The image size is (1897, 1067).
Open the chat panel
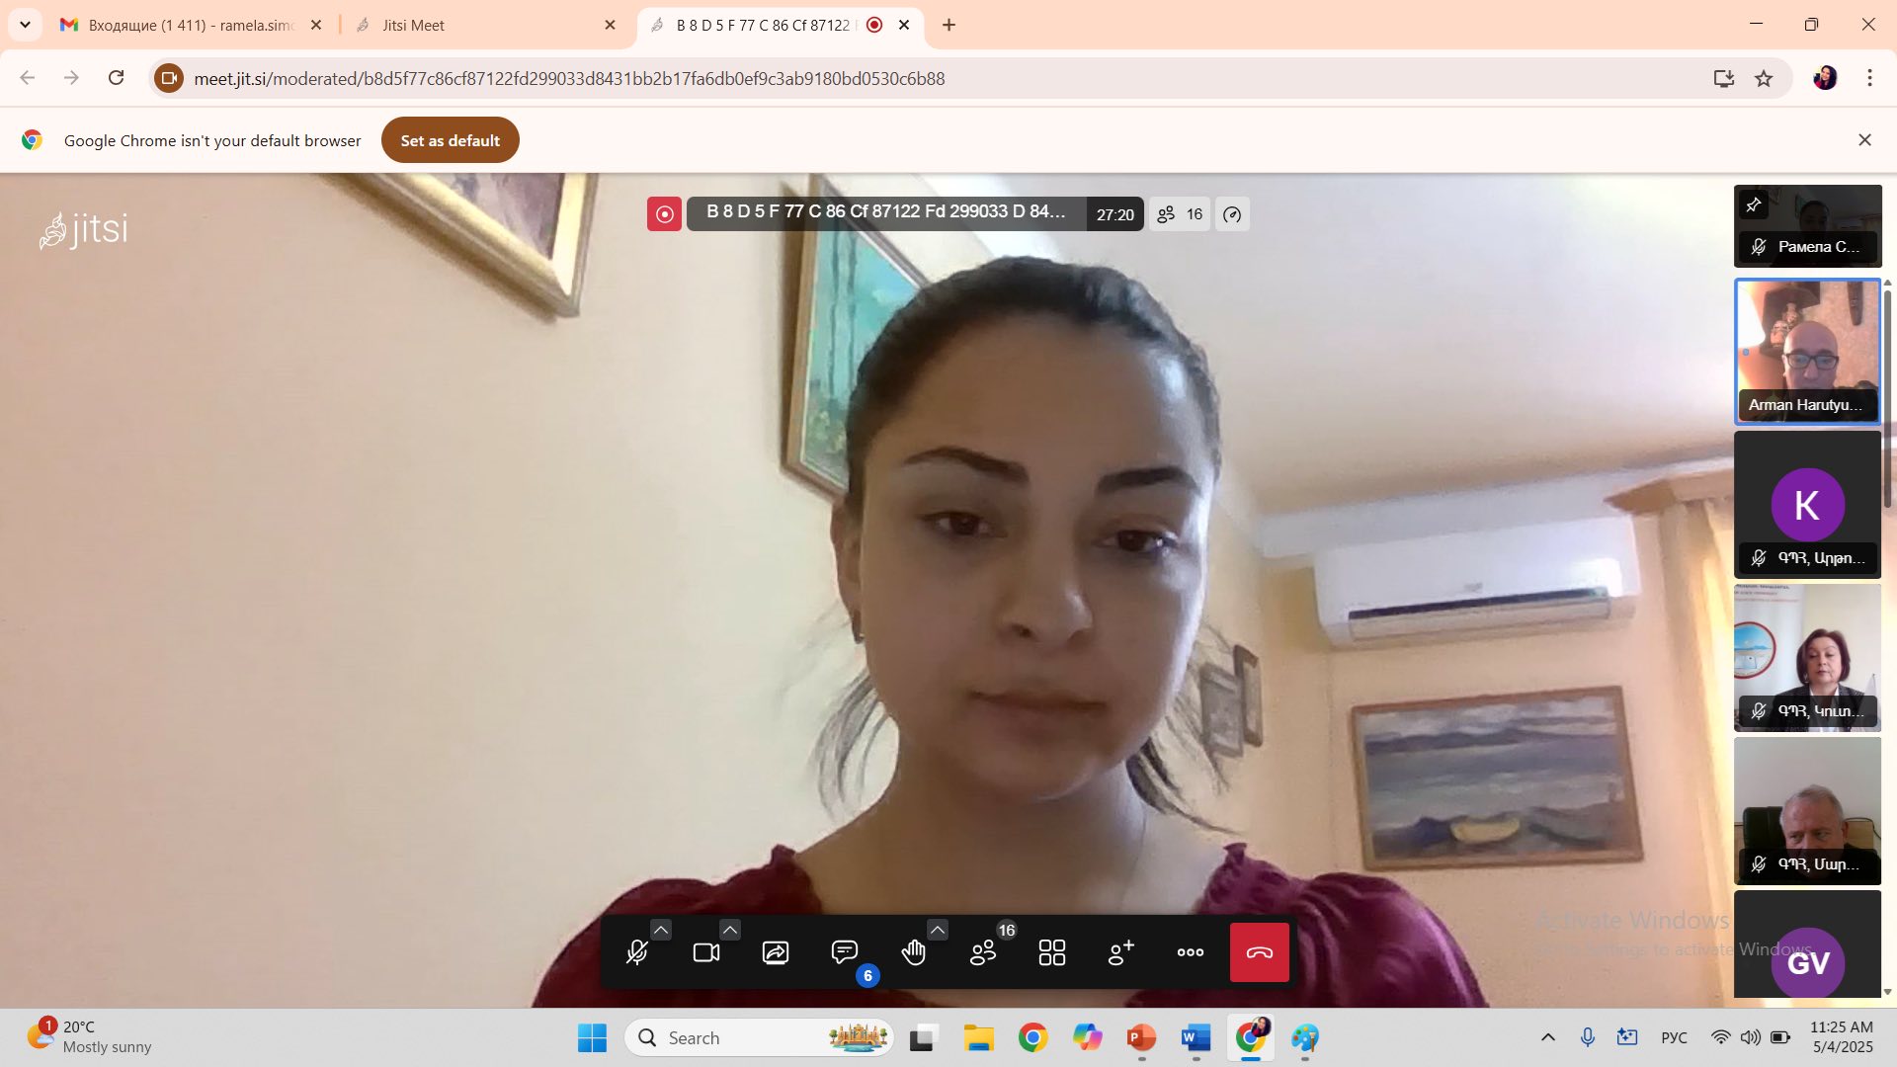pos(845,952)
